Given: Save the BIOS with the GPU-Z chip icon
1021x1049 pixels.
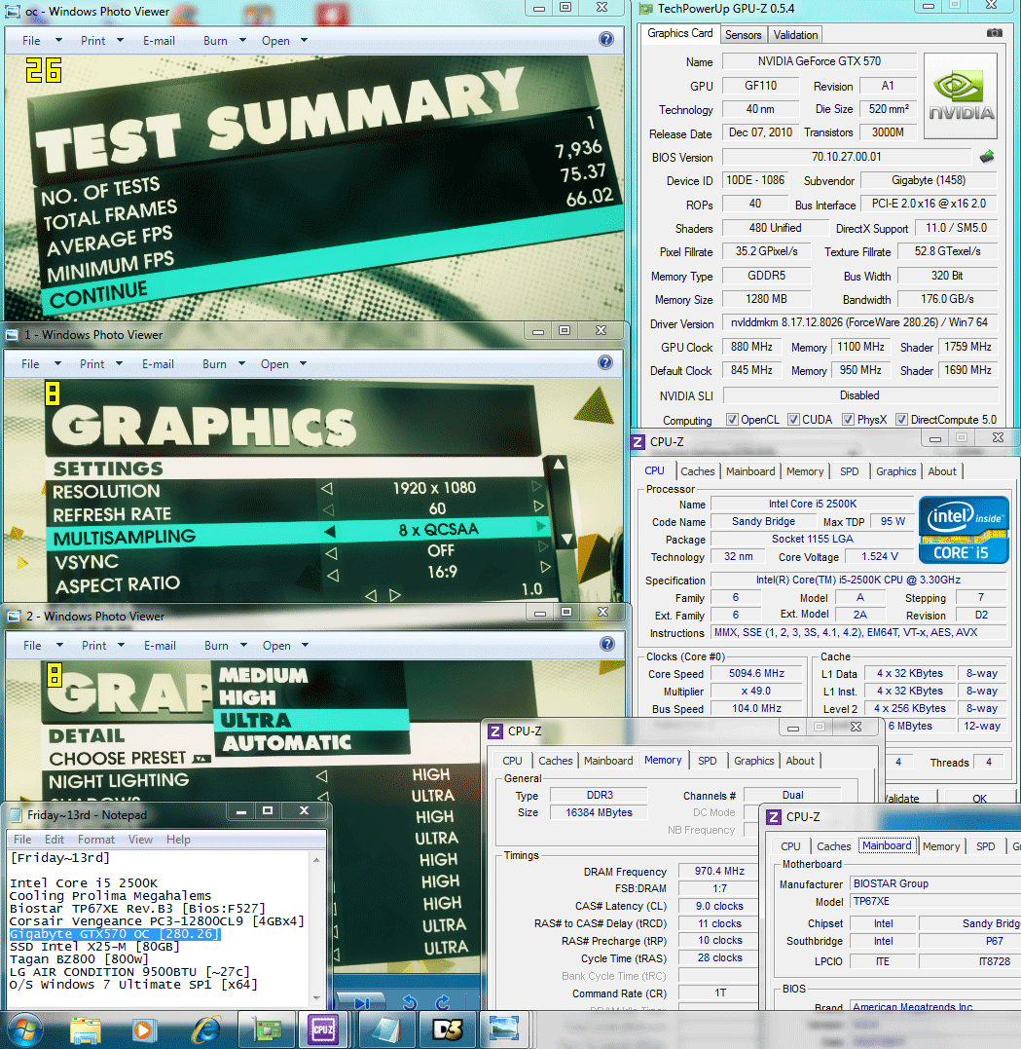Looking at the screenshot, I should tap(987, 157).
